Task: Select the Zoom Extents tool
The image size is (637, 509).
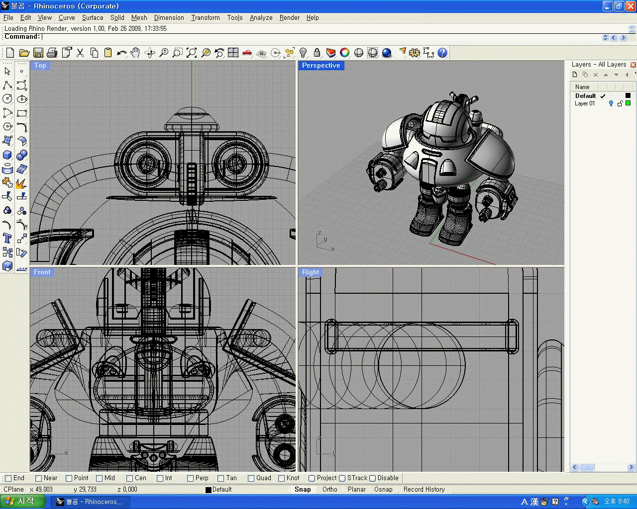Action: pyautogui.click(x=192, y=53)
